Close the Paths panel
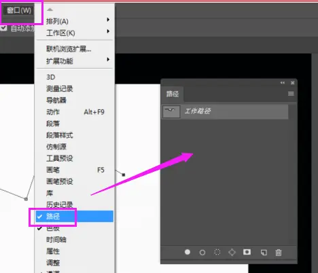This screenshot has height=273, width=318. [293, 83]
